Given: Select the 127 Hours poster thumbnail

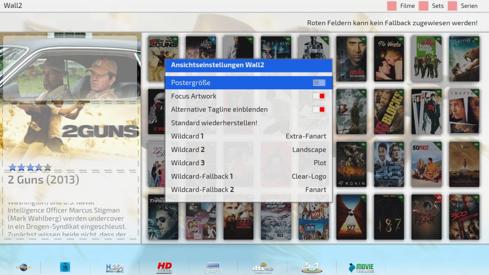Looking at the screenshot, I should point(351,217).
